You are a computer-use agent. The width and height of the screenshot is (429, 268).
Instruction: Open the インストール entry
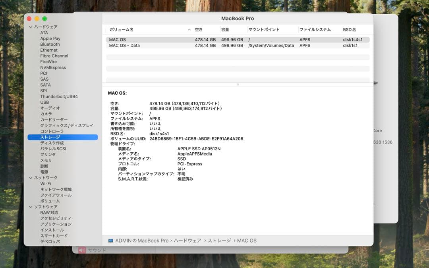[x=52, y=230]
